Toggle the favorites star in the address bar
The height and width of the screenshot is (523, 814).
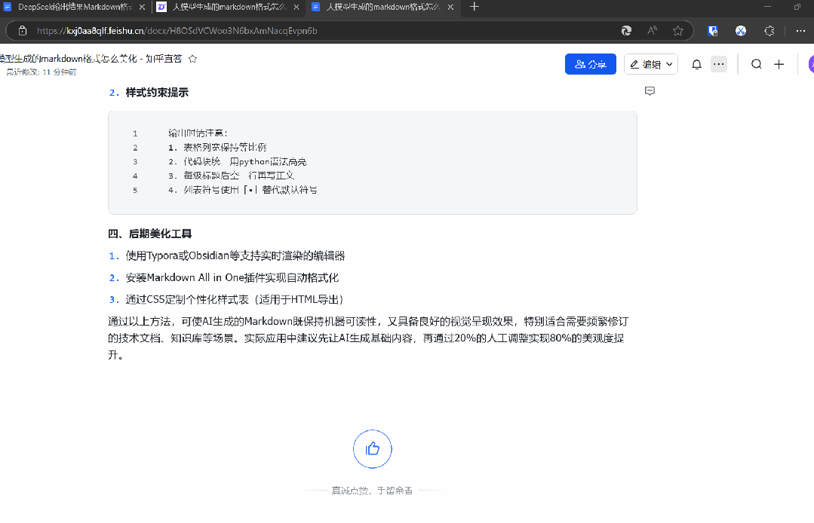678,31
